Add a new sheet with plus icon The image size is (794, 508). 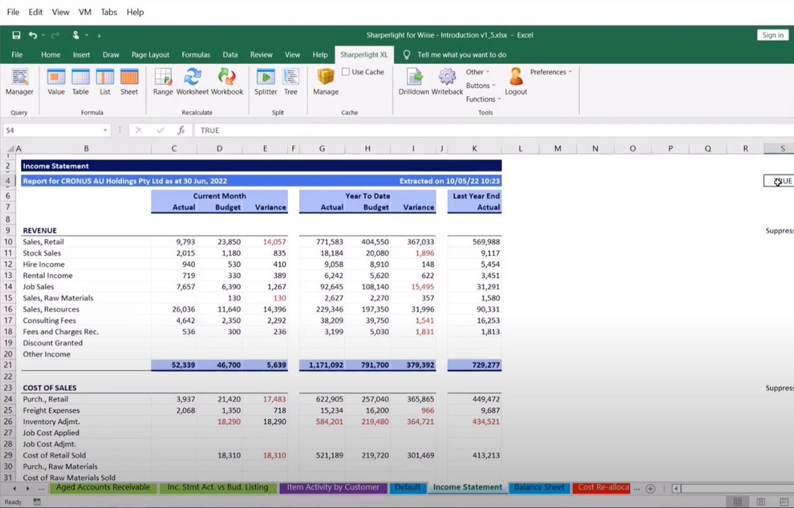coord(650,488)
